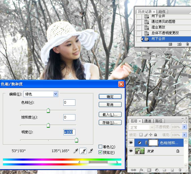
Task: Close the 历史记录 tab with its x
Action: [154, 12]
